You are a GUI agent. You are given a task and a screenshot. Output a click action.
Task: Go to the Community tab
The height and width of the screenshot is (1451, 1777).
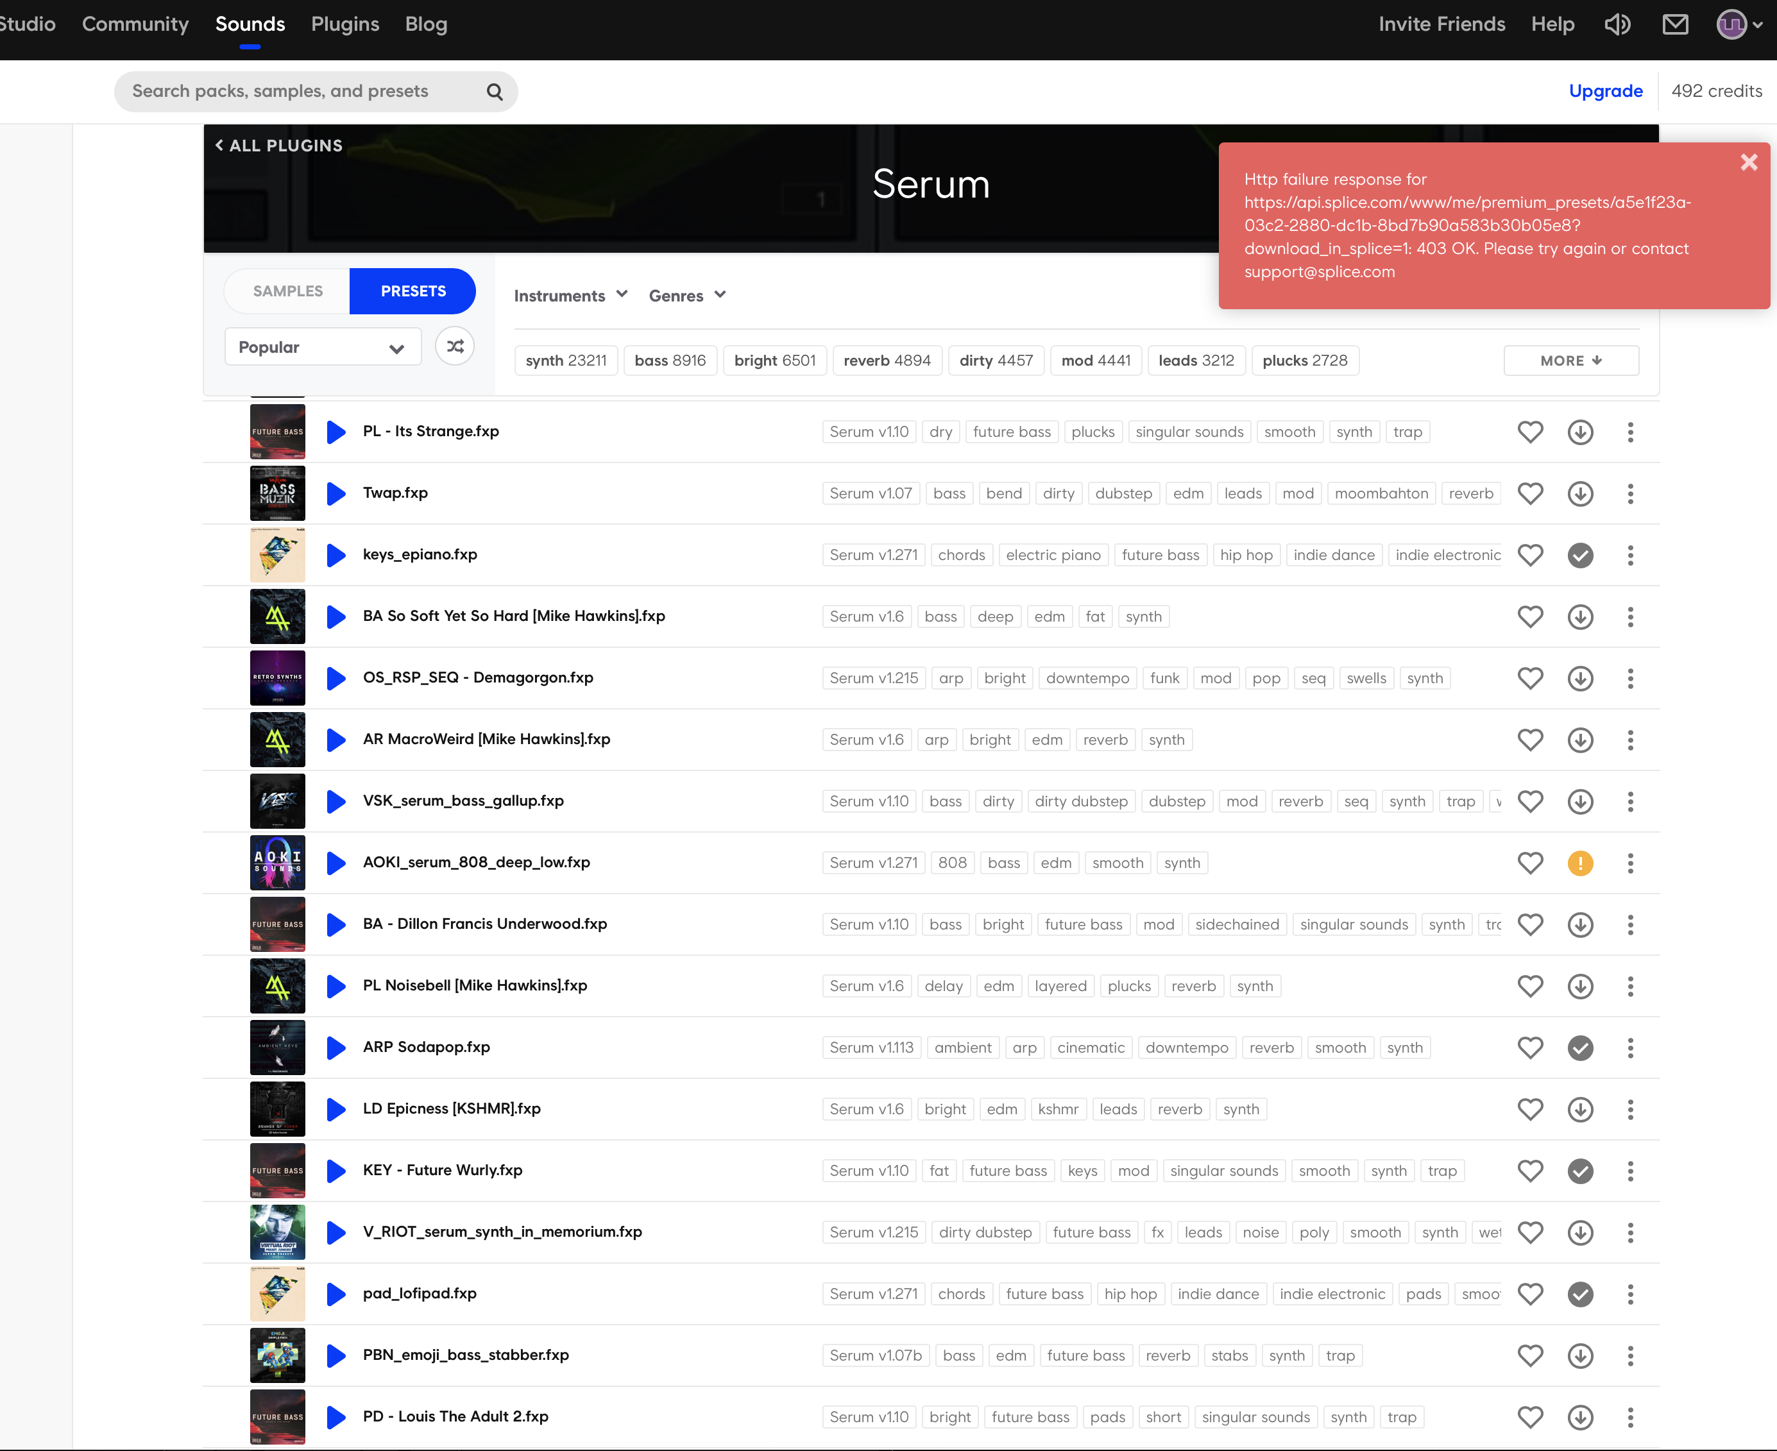click(135, 24)
